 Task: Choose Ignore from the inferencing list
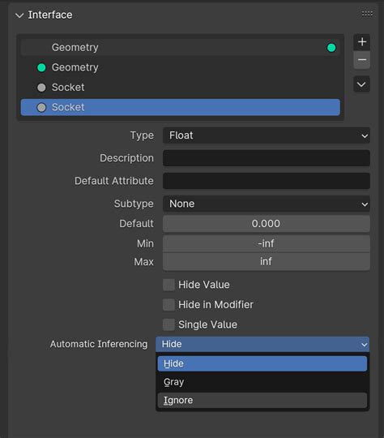[x=262, y=401]
